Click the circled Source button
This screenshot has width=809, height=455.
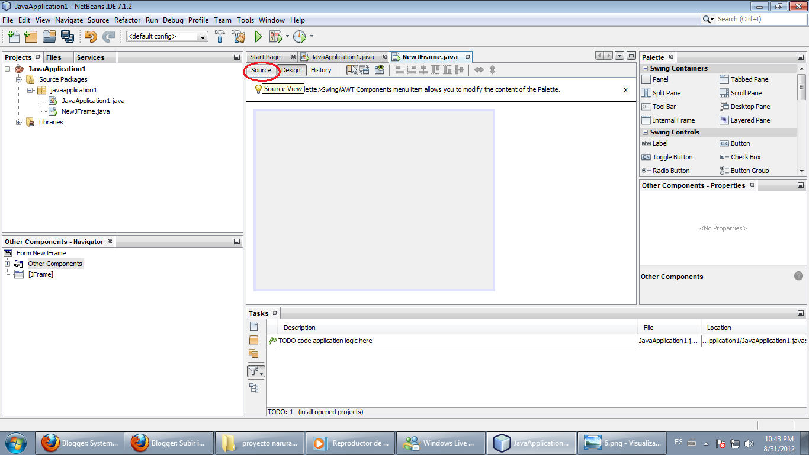pyautogui.click(x=261, y=70)
